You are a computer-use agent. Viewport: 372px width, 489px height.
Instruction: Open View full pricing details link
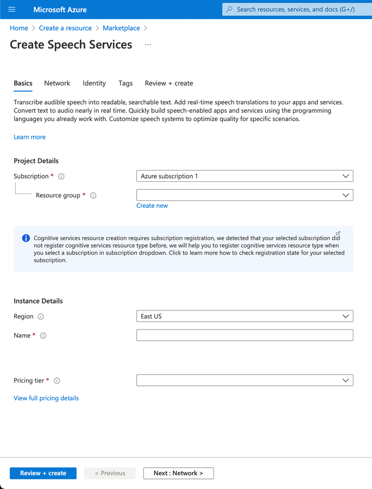click(x=46, y=398)
